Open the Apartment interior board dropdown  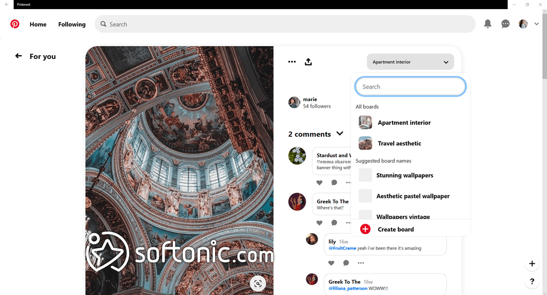(410, 62)
